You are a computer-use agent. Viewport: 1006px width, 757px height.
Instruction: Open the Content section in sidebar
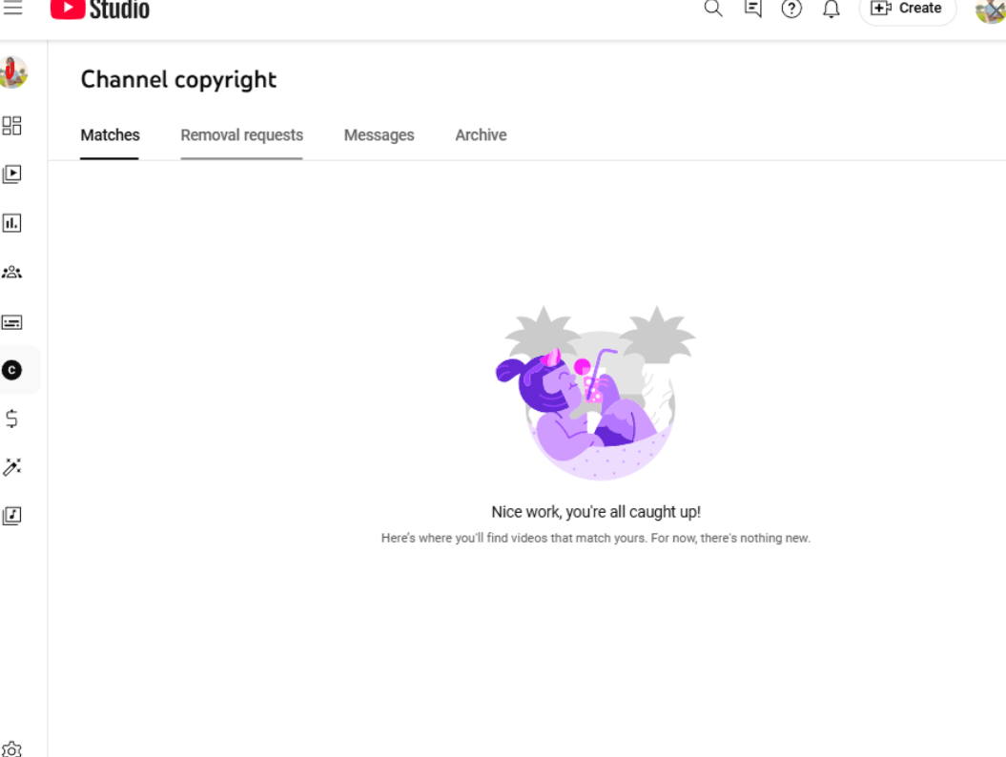[x=12, y=174]
